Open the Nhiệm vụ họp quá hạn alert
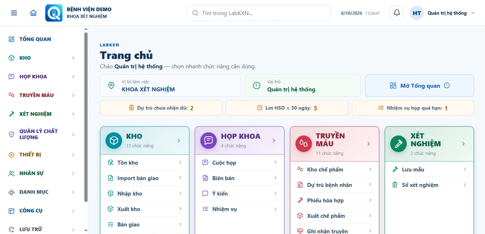Screen dimensions: 485x234 tap(413, 108)
